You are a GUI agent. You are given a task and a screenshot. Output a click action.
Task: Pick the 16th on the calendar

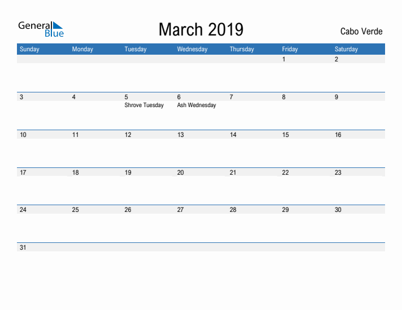(x=338, y=135)
